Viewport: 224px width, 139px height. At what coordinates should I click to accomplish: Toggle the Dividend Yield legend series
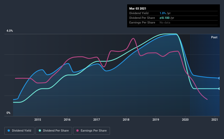19,131
